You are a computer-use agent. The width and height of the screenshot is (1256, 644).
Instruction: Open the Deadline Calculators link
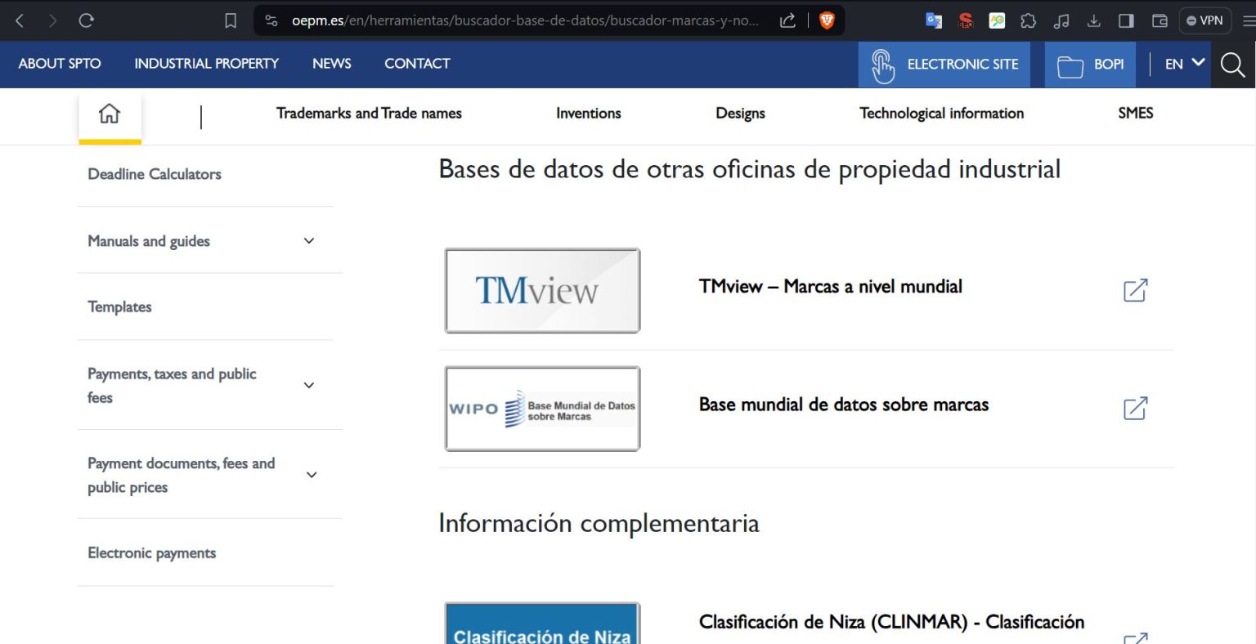[155, 174]
